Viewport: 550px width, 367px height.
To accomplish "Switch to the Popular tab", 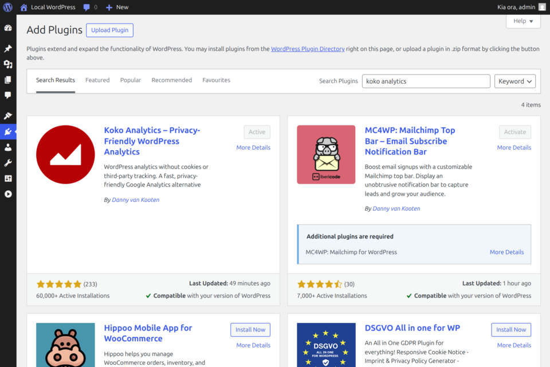I will tap(131, 80).
